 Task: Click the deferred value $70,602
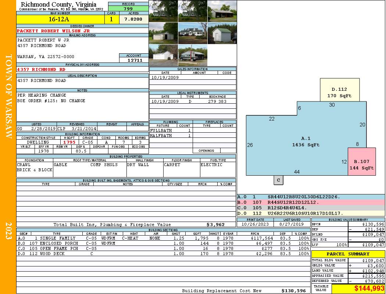pos(374,281)
